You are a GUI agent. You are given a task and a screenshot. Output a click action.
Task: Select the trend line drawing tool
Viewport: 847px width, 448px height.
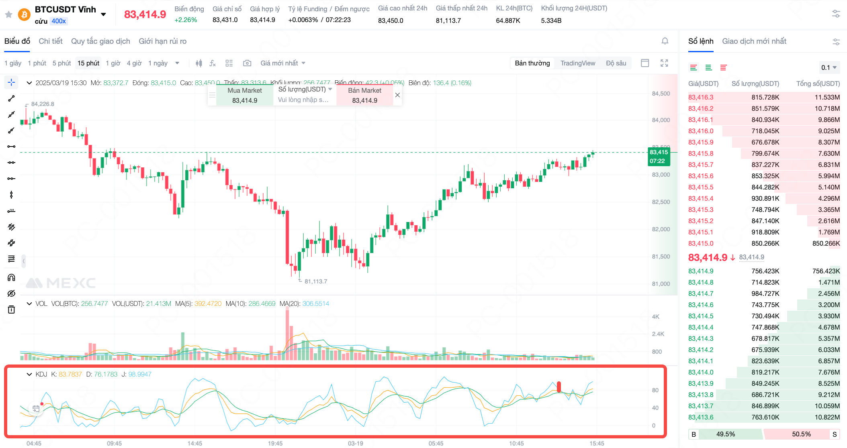pyautogui.click(x=11, y=98)
